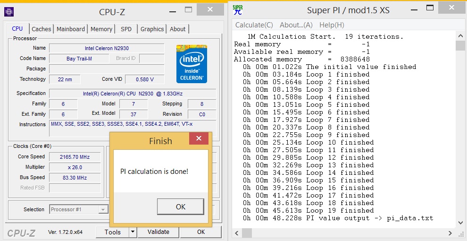
Task: Switch to the CPU tab
Action: point(17,29)
